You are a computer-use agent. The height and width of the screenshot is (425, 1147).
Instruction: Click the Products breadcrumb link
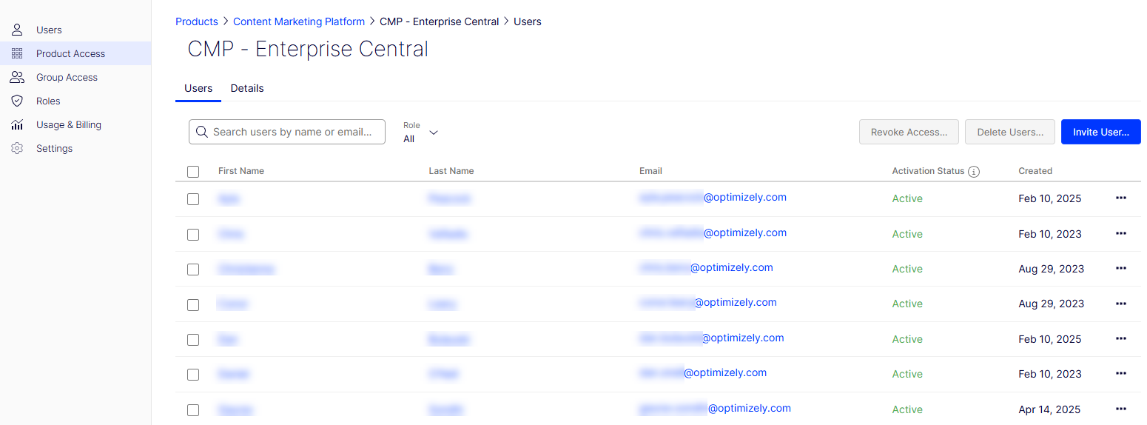point(196,21)
